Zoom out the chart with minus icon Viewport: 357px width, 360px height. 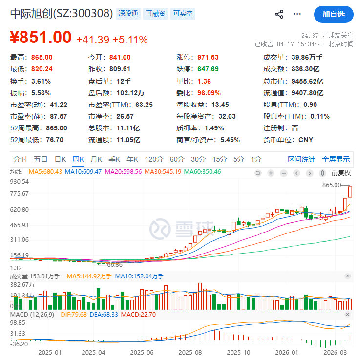pyautogui.click(x=284, y=173)
